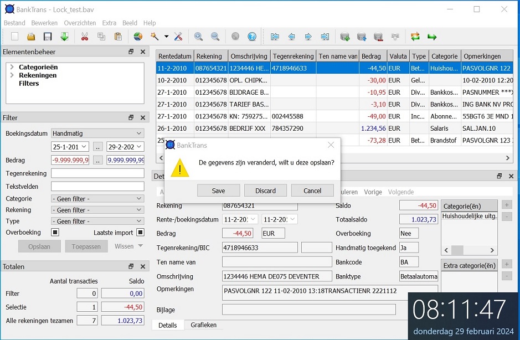Click the Tegenrekening filter input field
This screenshot has height=340, width=520.
pyautogui.click(x=97, y=173)
